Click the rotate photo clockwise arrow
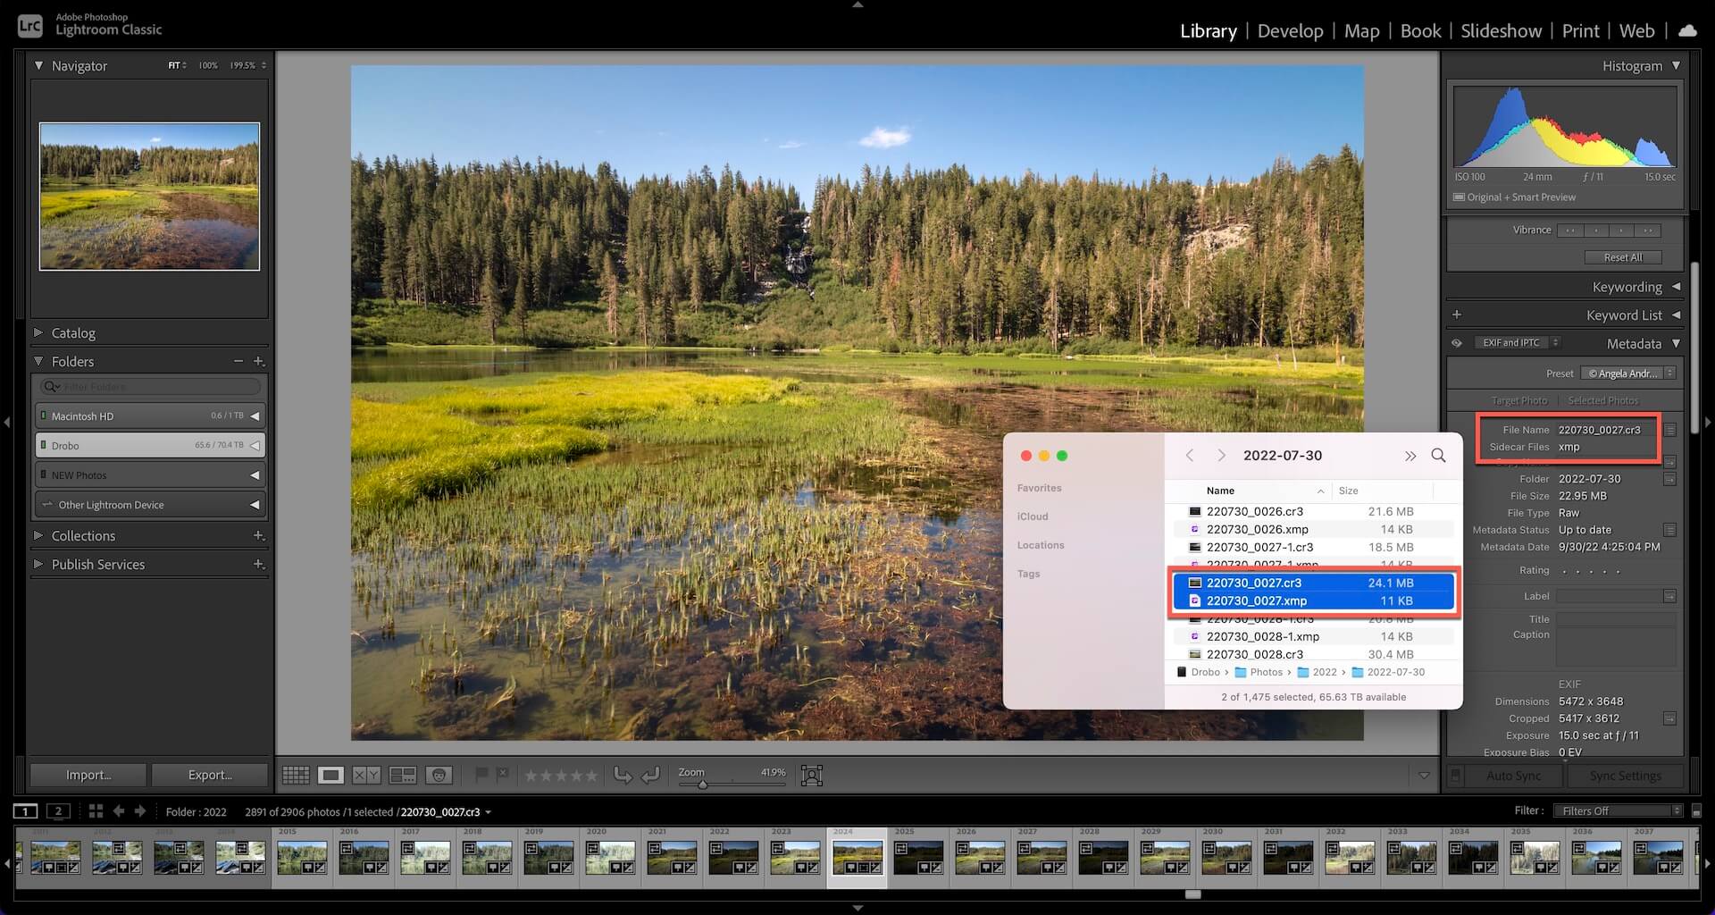Screen dimensions: 1715x915 pyautogui.click(x=651, y=775)
